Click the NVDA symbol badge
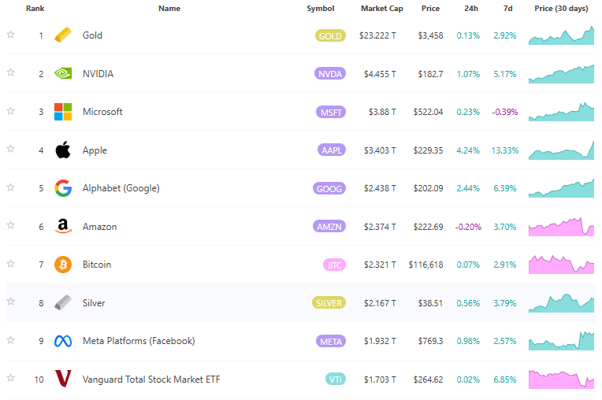Screen dimensions: 602x400 point(330,74)
